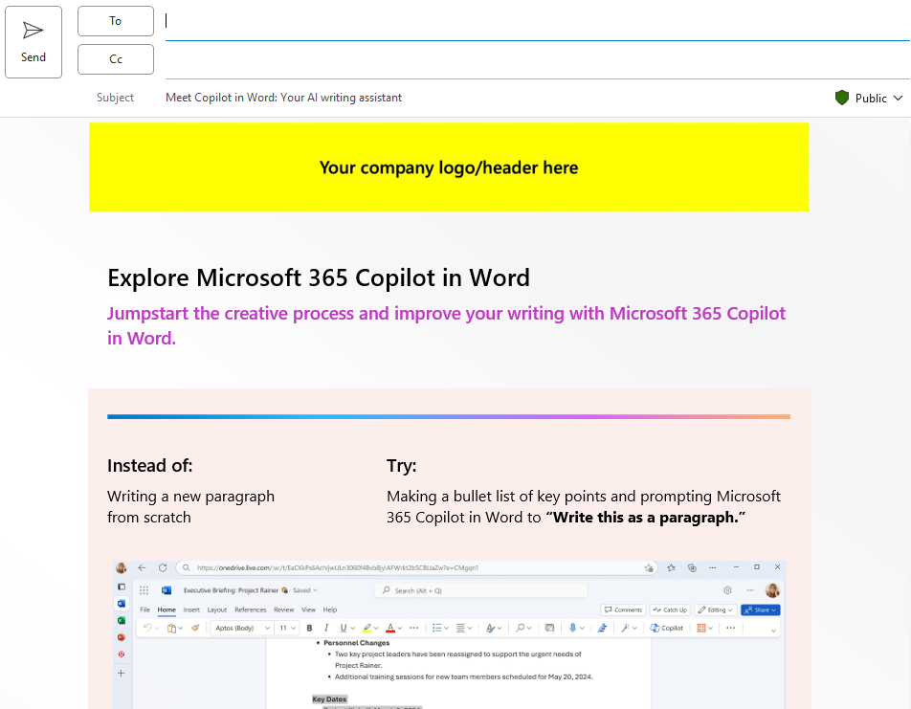Click refresh icon in embedded Word screenshot

click(x=163, y=567)
